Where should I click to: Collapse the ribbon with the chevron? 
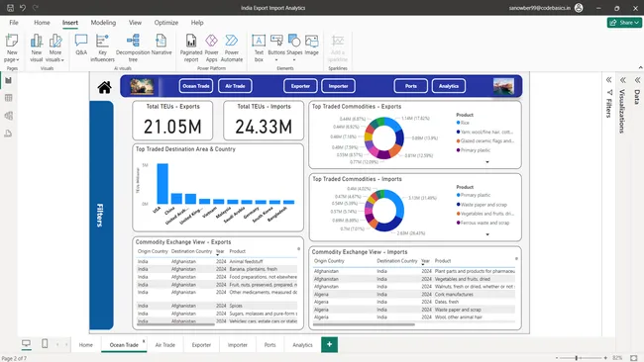pos(640,67)
